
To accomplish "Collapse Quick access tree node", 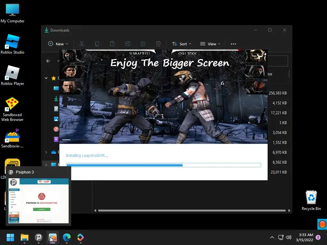I will [x=46, y=78].
